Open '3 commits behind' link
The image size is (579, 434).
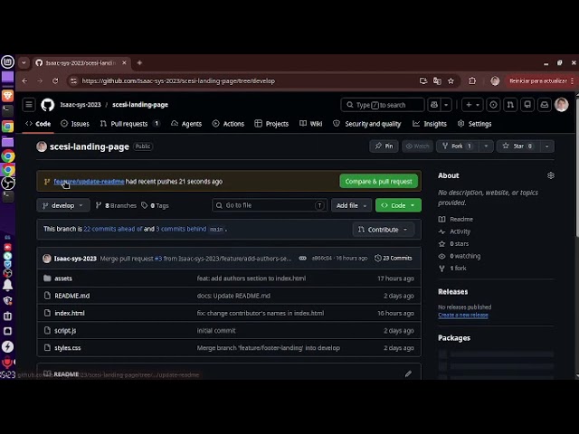(181, 229)
